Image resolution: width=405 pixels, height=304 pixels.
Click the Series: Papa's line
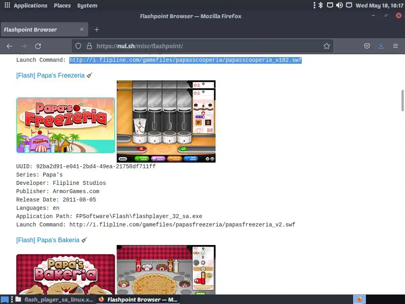click(x=40, y=175)
